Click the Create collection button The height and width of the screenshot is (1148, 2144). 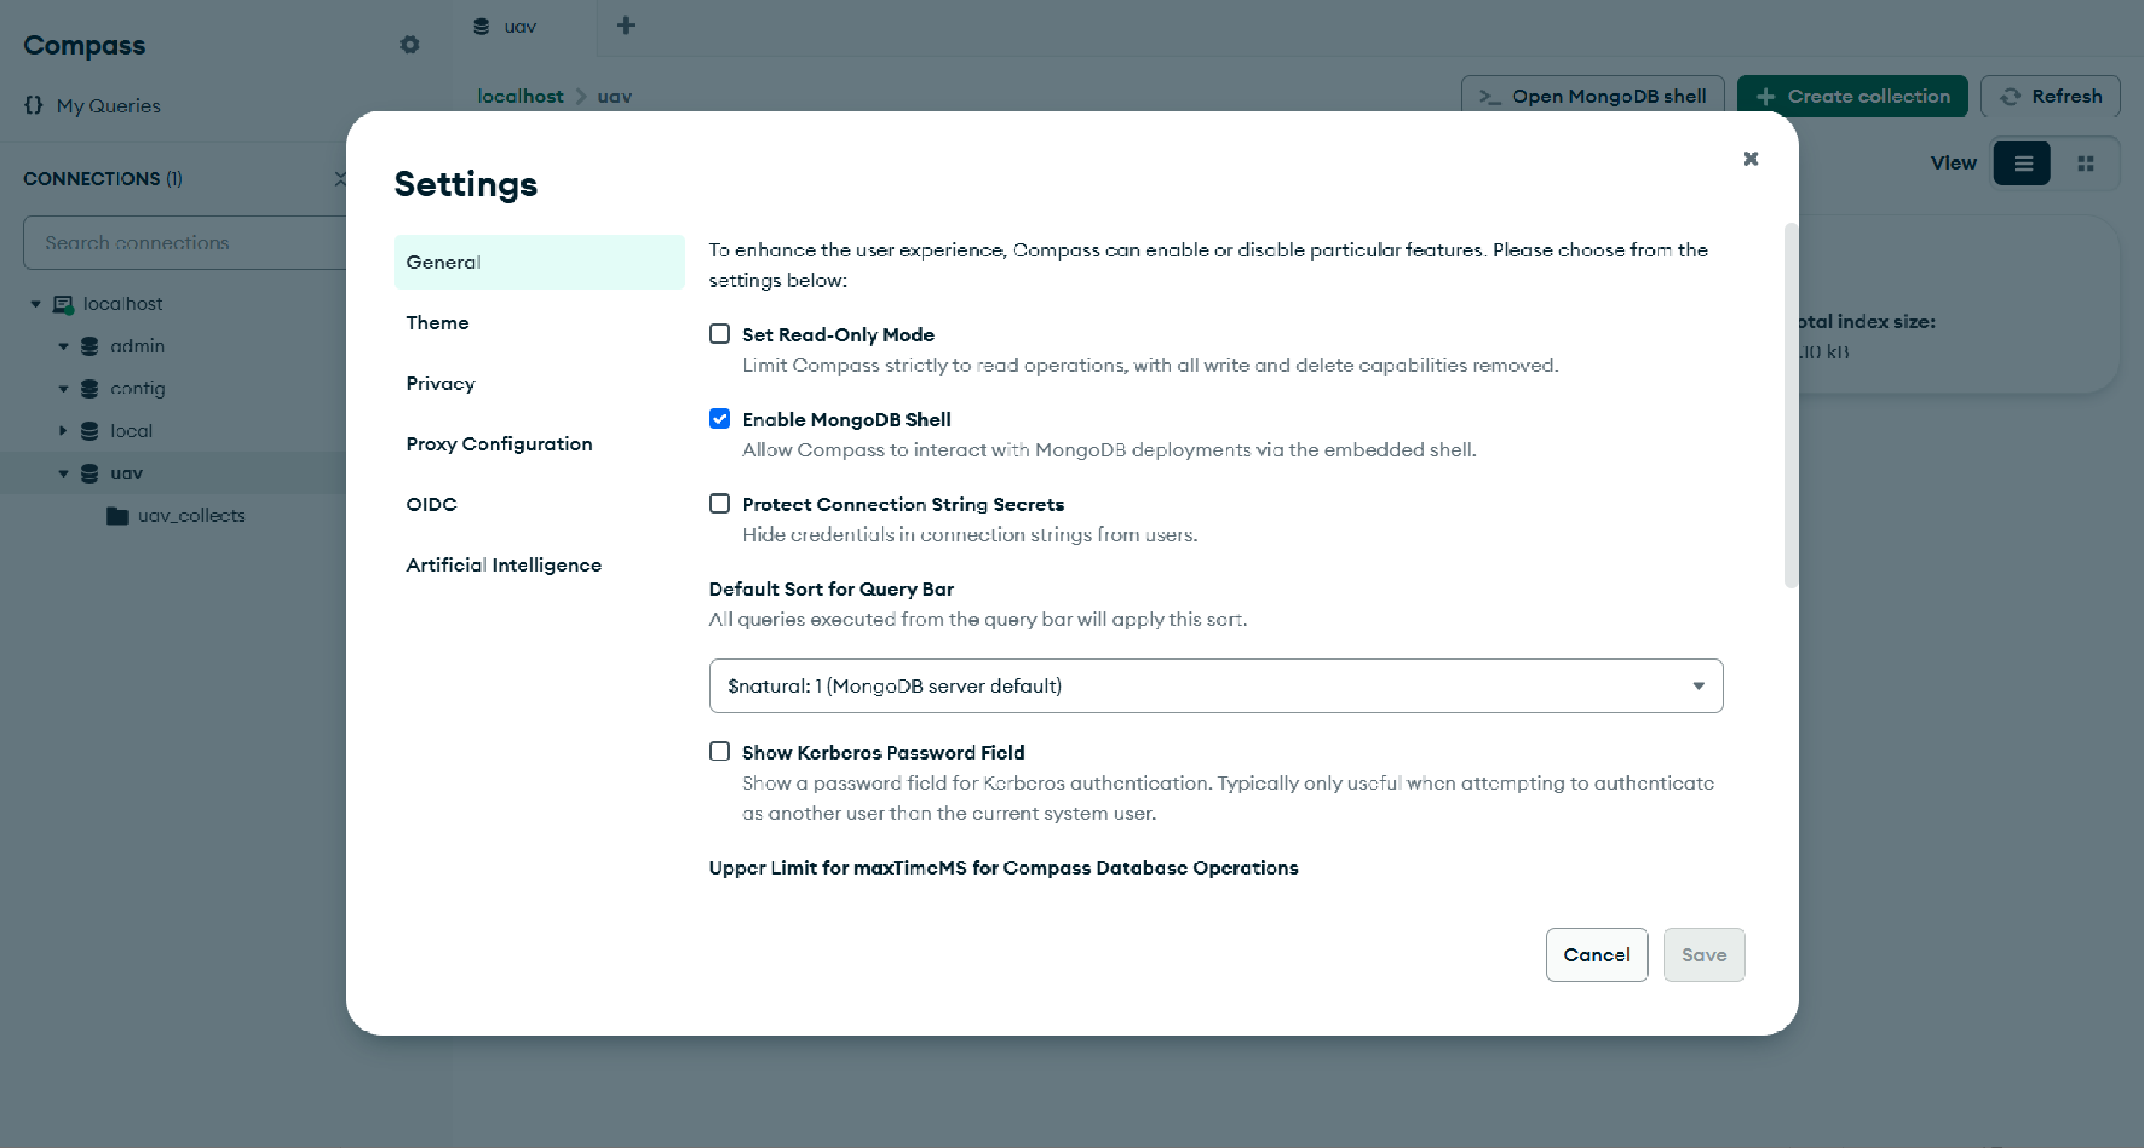pyautogui.click(x=1852, y=96)
